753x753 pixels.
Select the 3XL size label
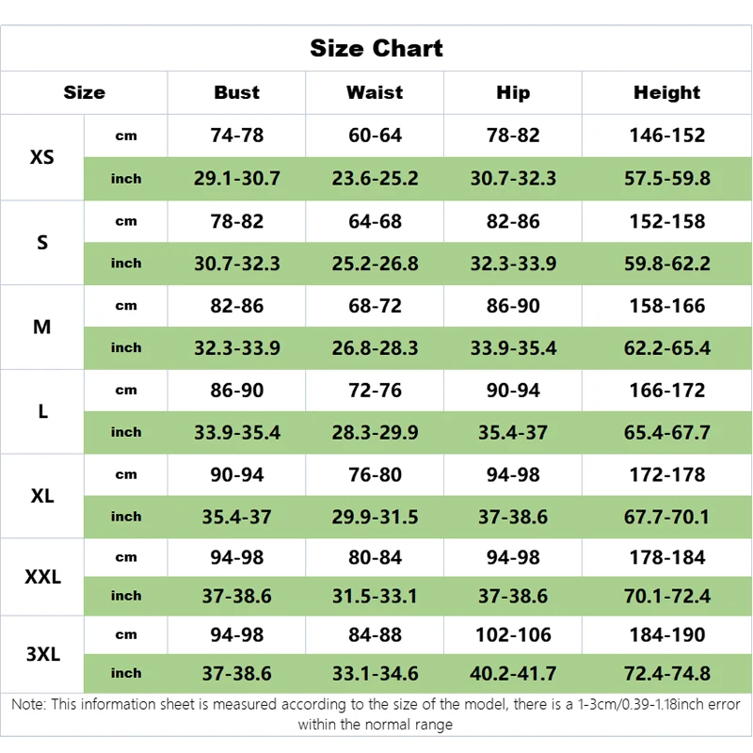[42, 654]
